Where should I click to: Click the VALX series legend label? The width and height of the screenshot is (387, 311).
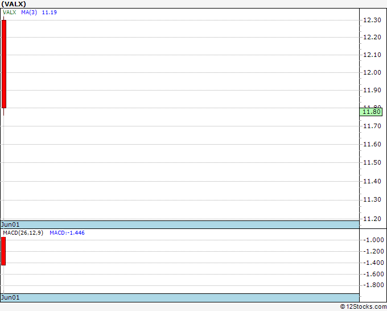[x=10, y=13]
